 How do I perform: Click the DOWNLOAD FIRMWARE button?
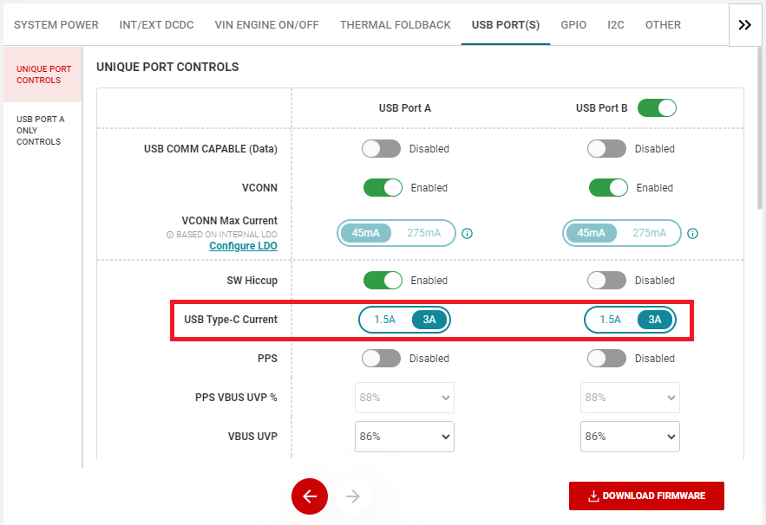[646, 496]
